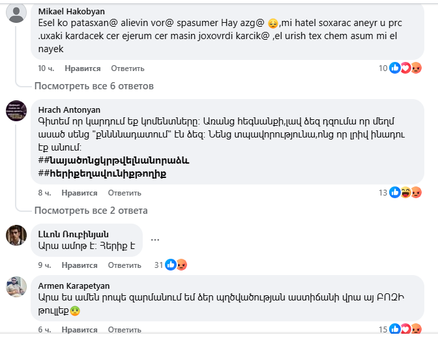438x337 pixels.
Task: Open Hrach Antonyan's profile name link
Action: pyautogui.click(x=69, y=110)
